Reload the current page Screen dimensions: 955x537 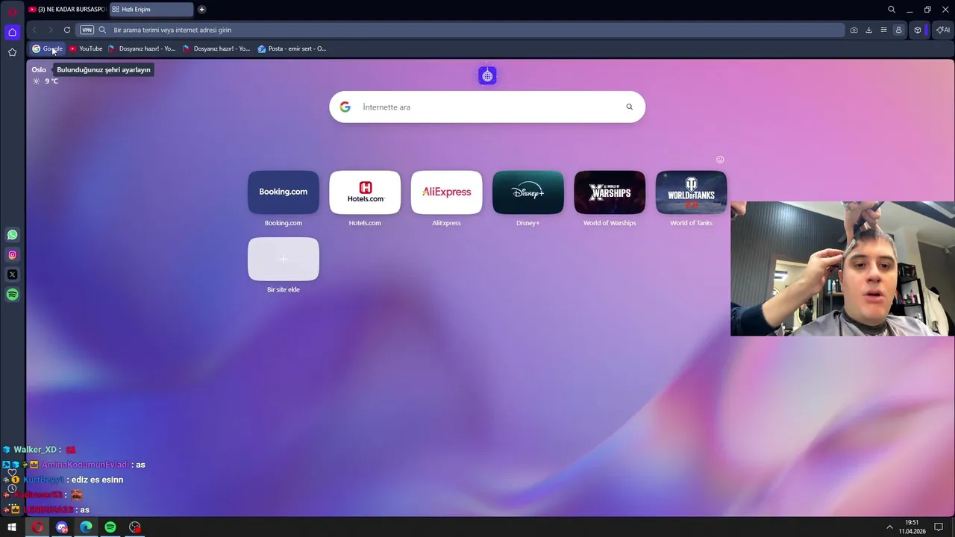66,30
